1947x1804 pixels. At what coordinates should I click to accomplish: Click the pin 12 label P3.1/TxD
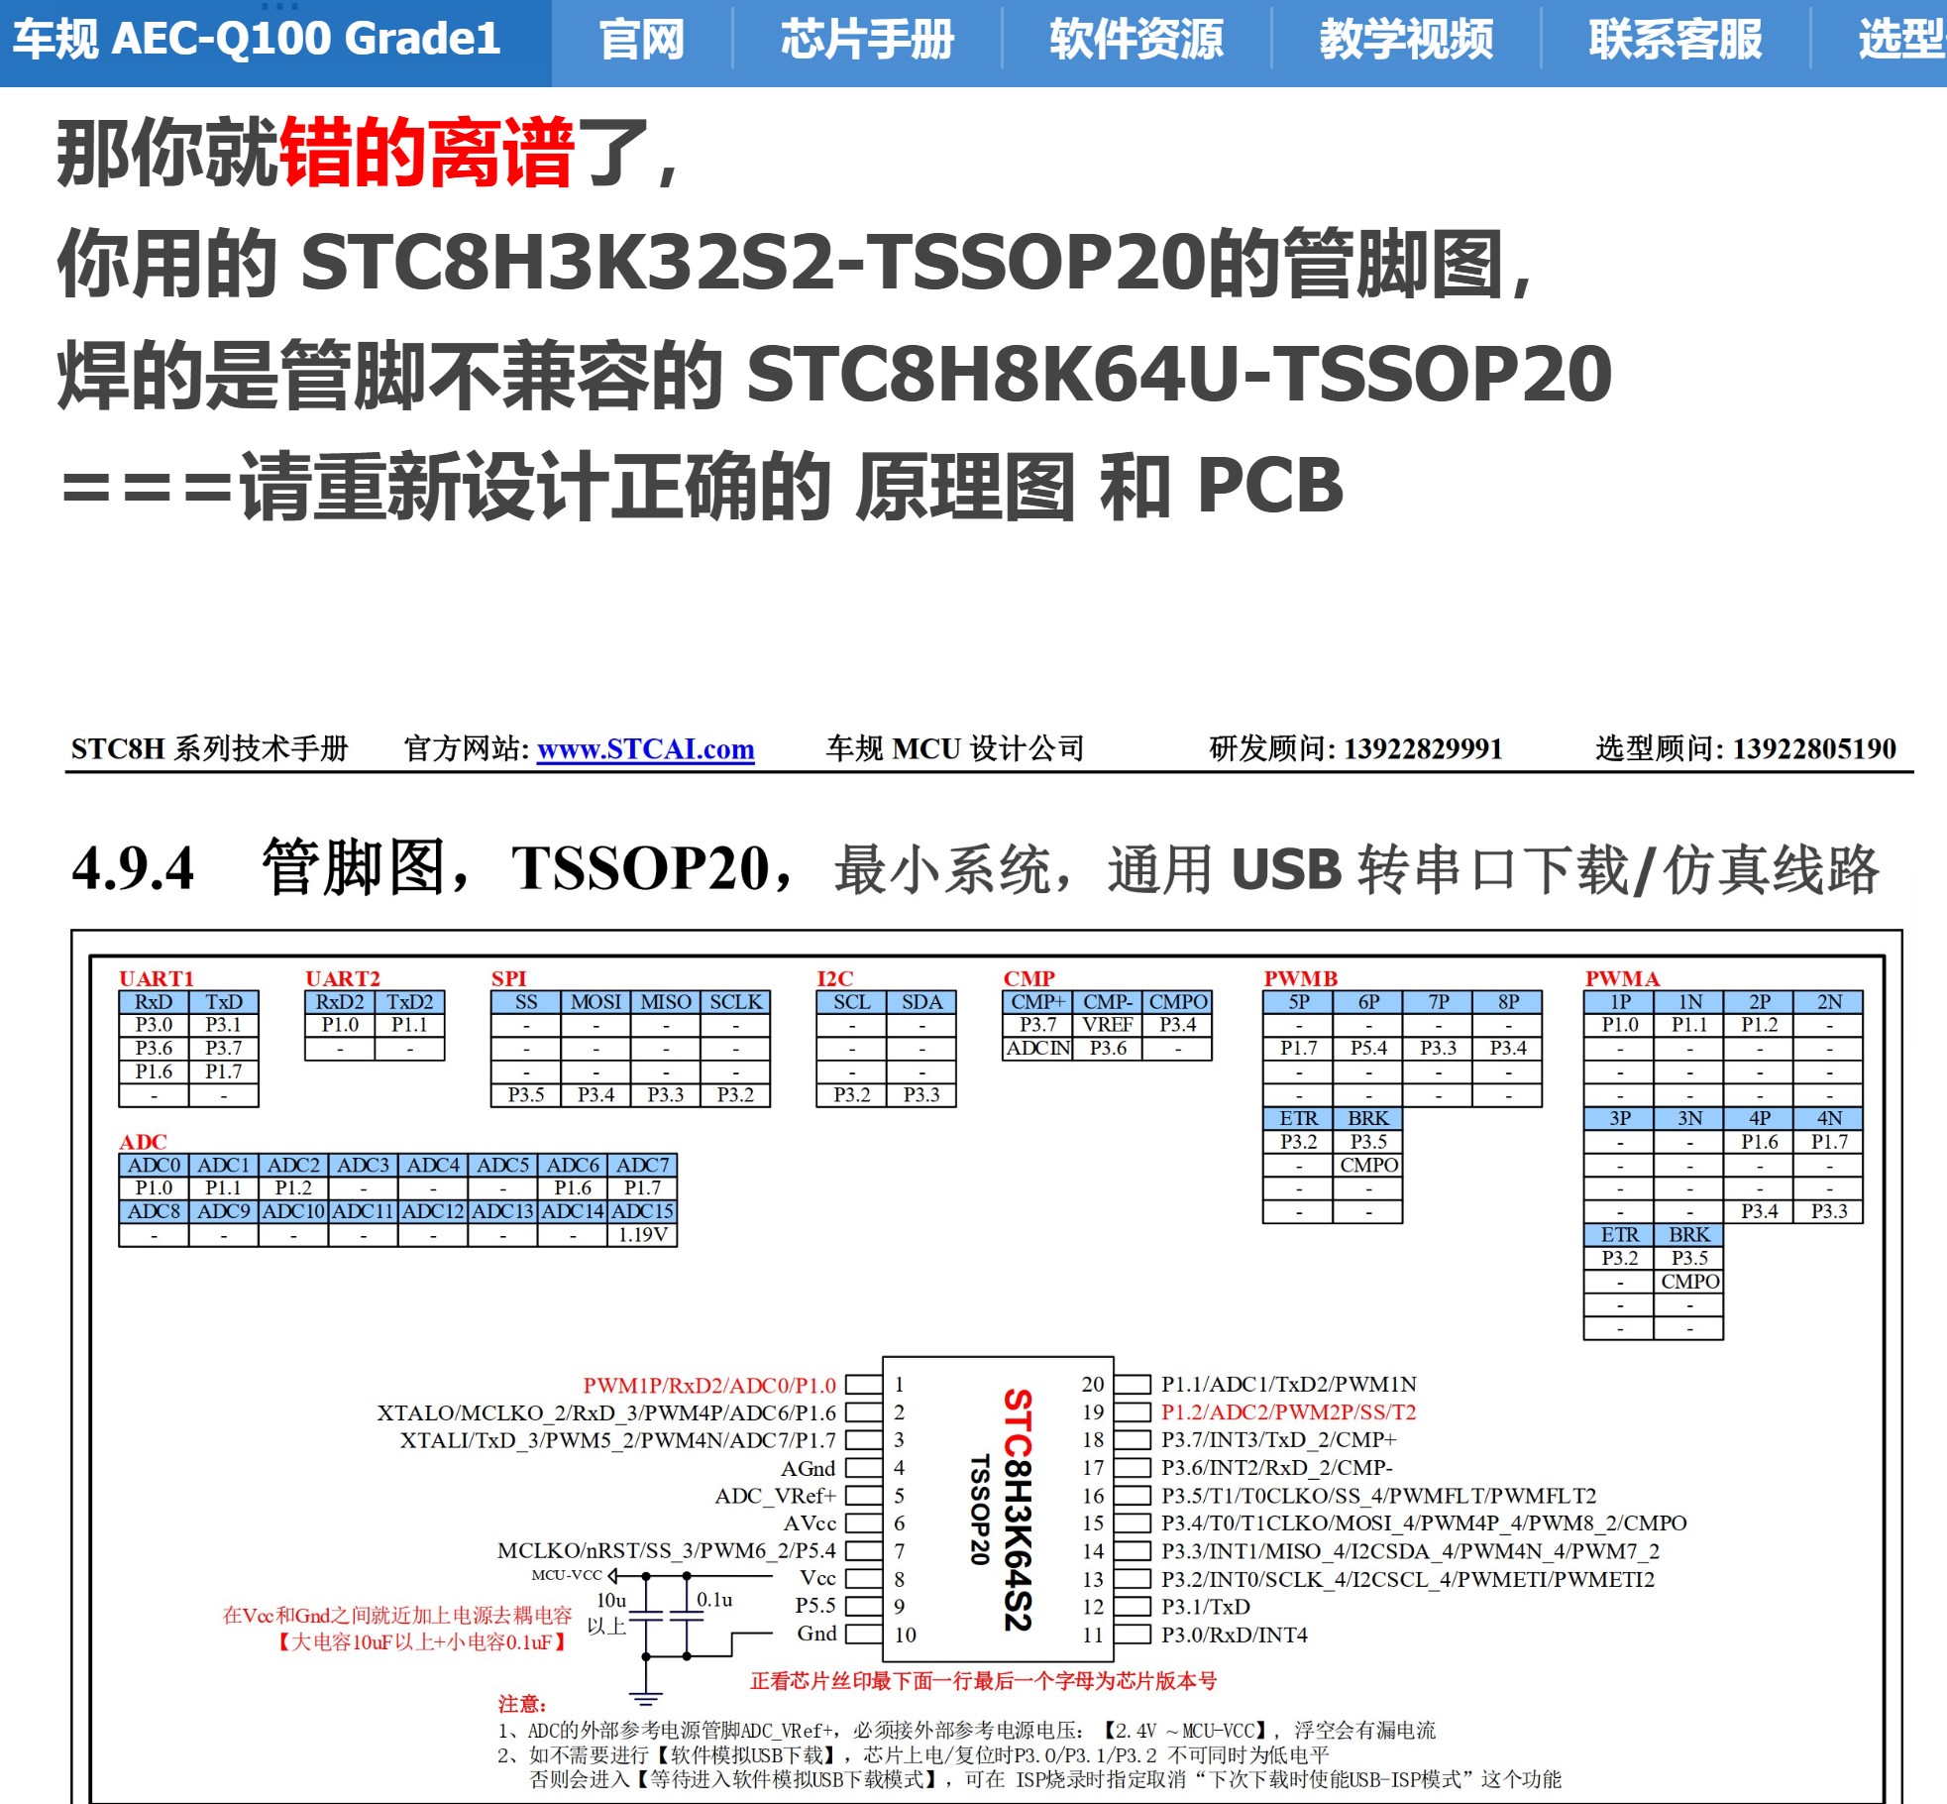click(x=1206, y=1607)
